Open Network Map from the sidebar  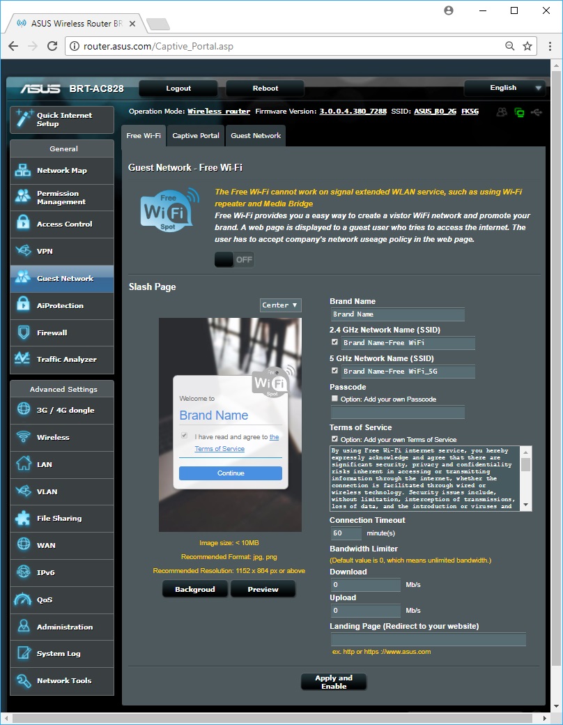pos(61,171)
